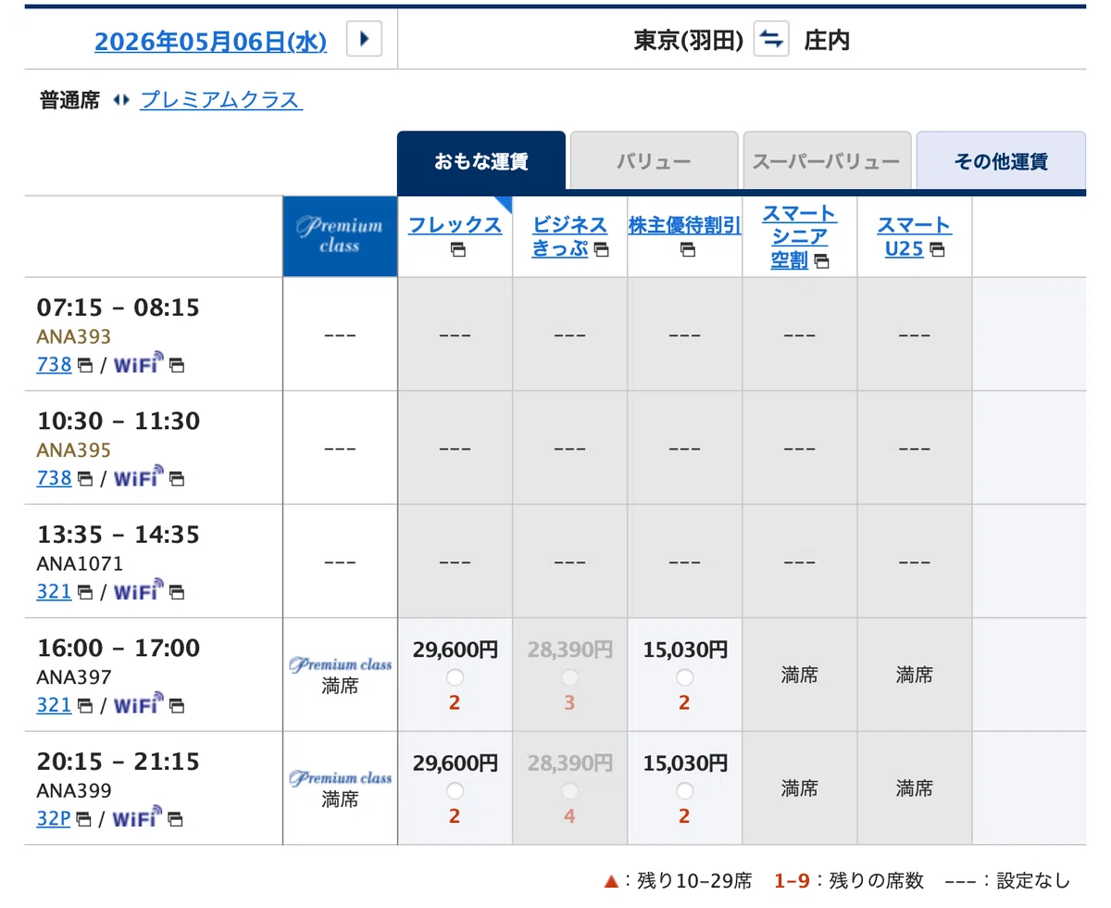Switch to プレミアムクラス seats
1111x908 pixels.
coord(220,100)
